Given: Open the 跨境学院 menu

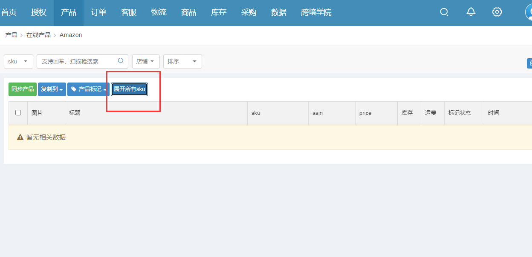Looking at the screenshot, I should point(316,12).
